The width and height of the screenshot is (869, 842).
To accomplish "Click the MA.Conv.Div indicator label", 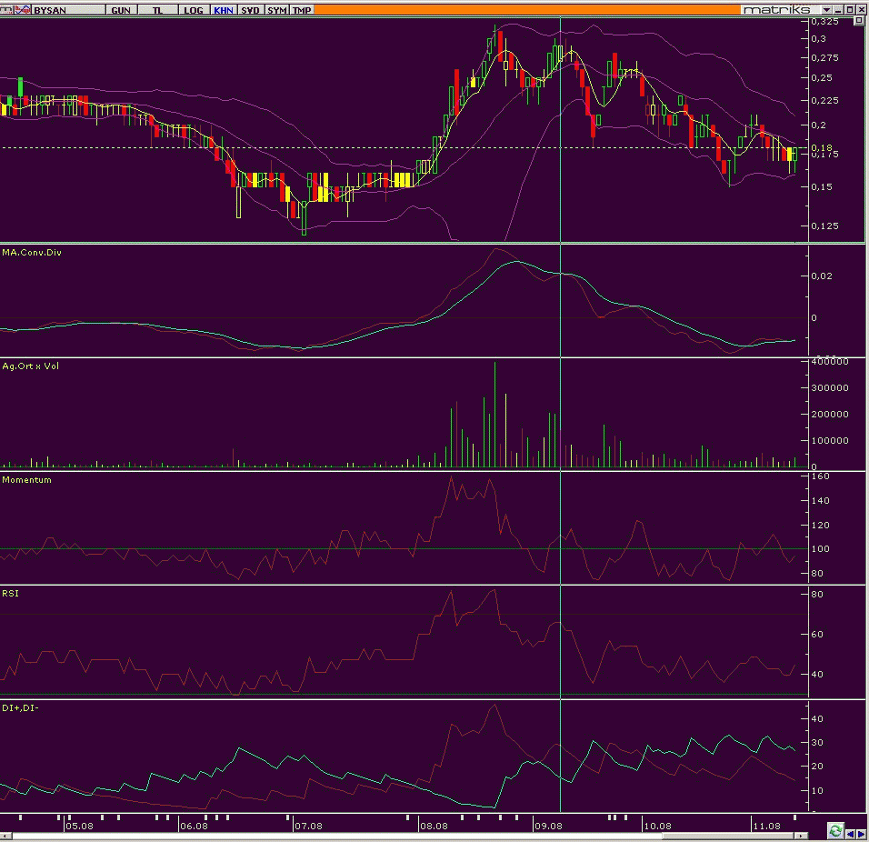I will (x=32, y=252).
